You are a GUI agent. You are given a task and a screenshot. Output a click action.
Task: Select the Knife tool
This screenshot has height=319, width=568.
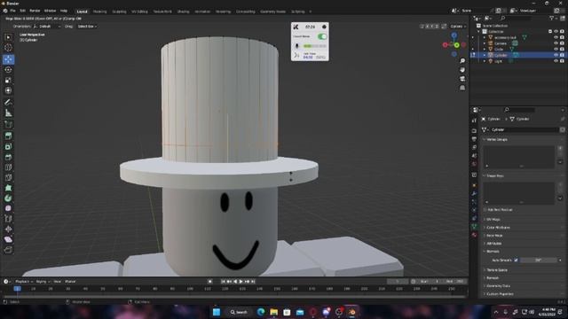pos(8,177)
